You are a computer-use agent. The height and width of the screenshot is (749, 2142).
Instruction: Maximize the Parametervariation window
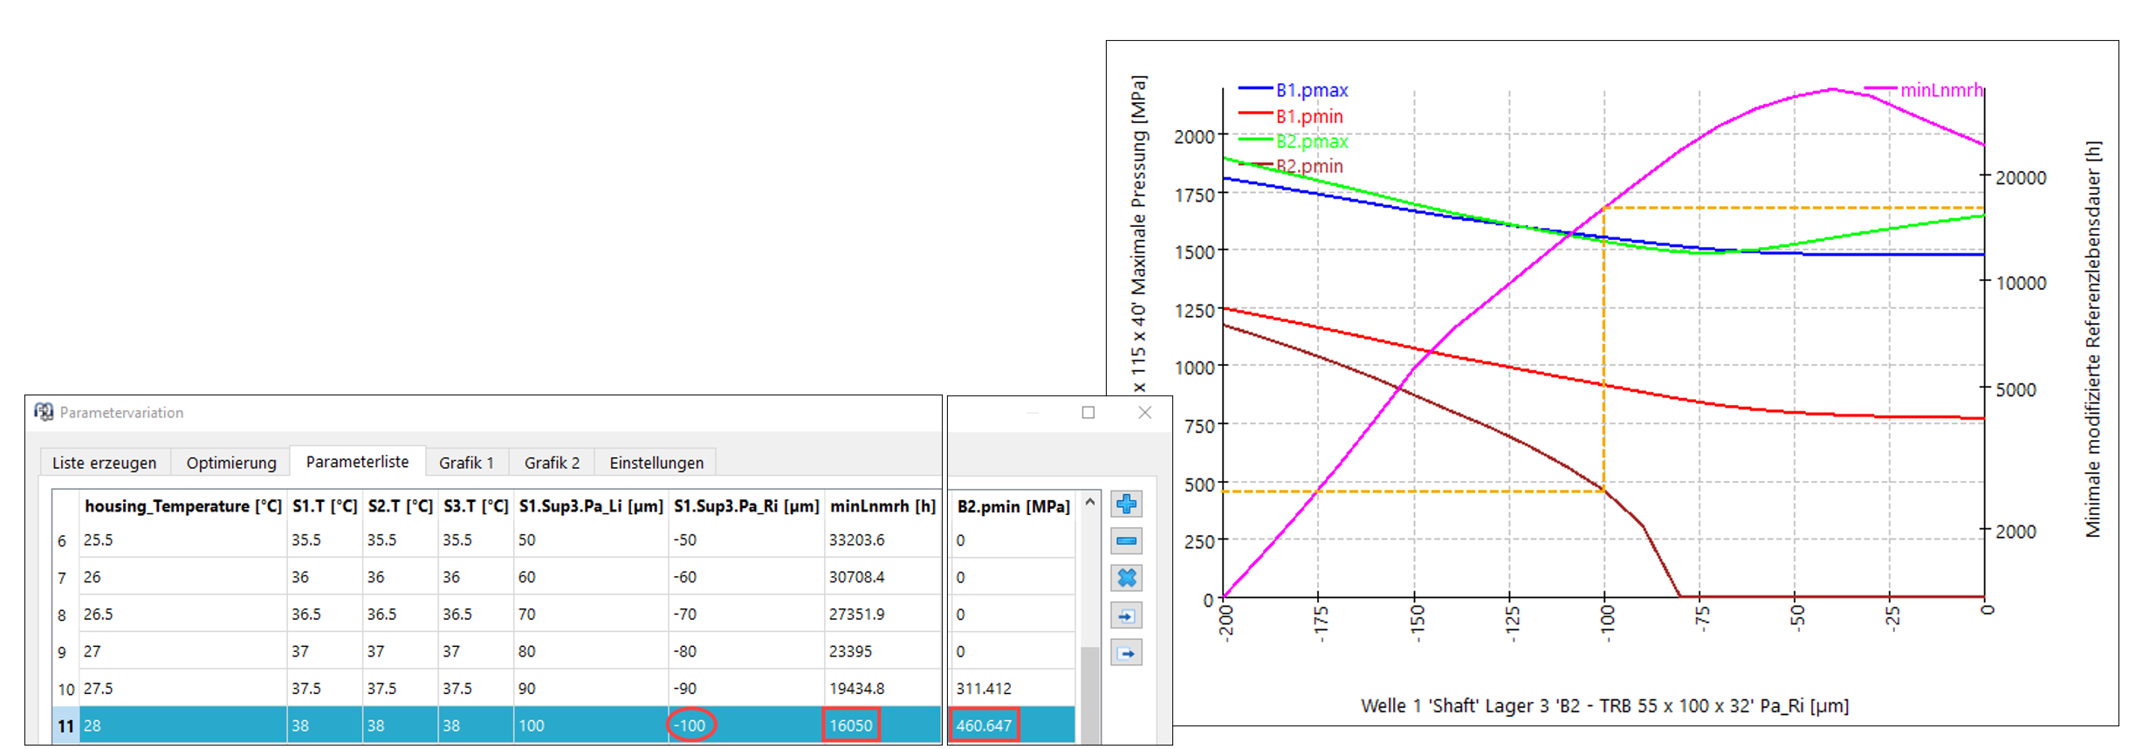click(1088, 412)
